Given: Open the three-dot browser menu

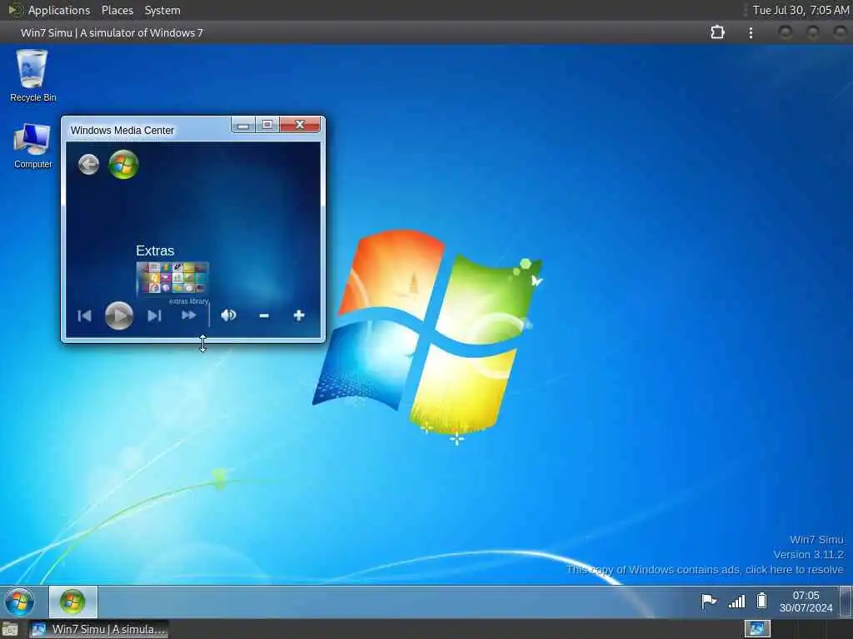Looking at the screenshot, I should point(751,32).
